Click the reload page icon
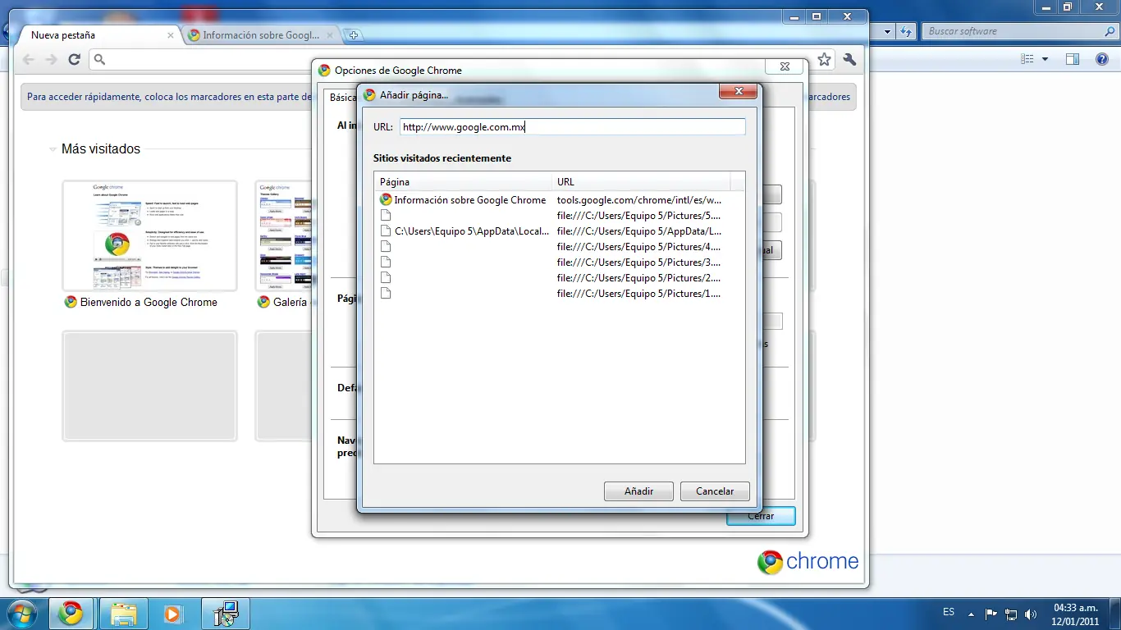This screenshot has height=630, width=1121. 74,59
